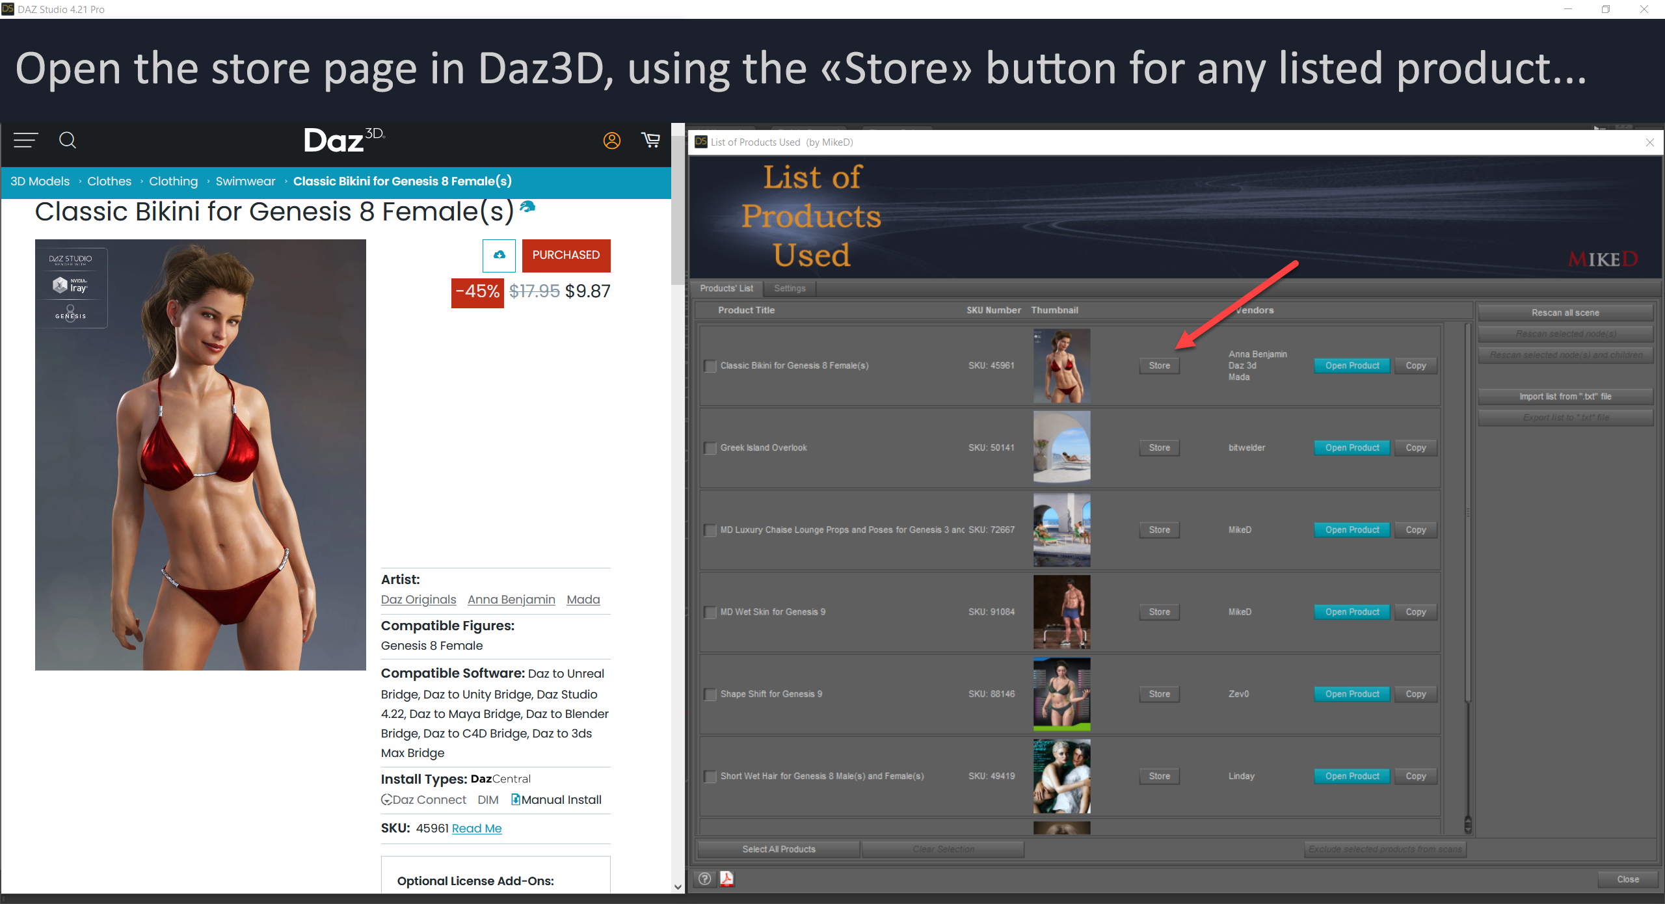This screenshot has width=1665, height=904.
Task: Check the Short Wet Hair checkbox
Action: click(x=710, y=777)
